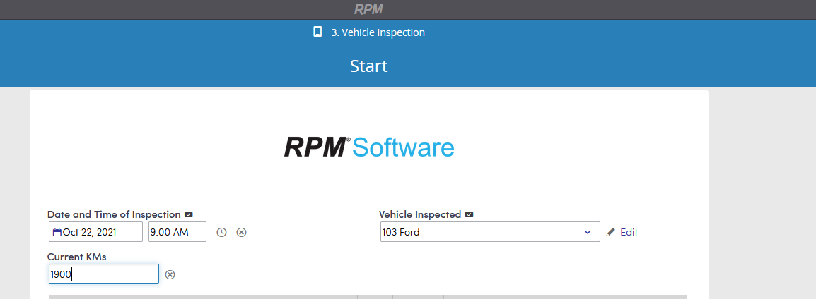
Task: Click the Start heading in the blue banner
Action: pos(368,66)
